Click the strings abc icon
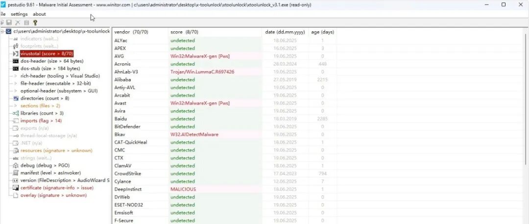Screen dimensions: 529x224 tap(16, 158)
